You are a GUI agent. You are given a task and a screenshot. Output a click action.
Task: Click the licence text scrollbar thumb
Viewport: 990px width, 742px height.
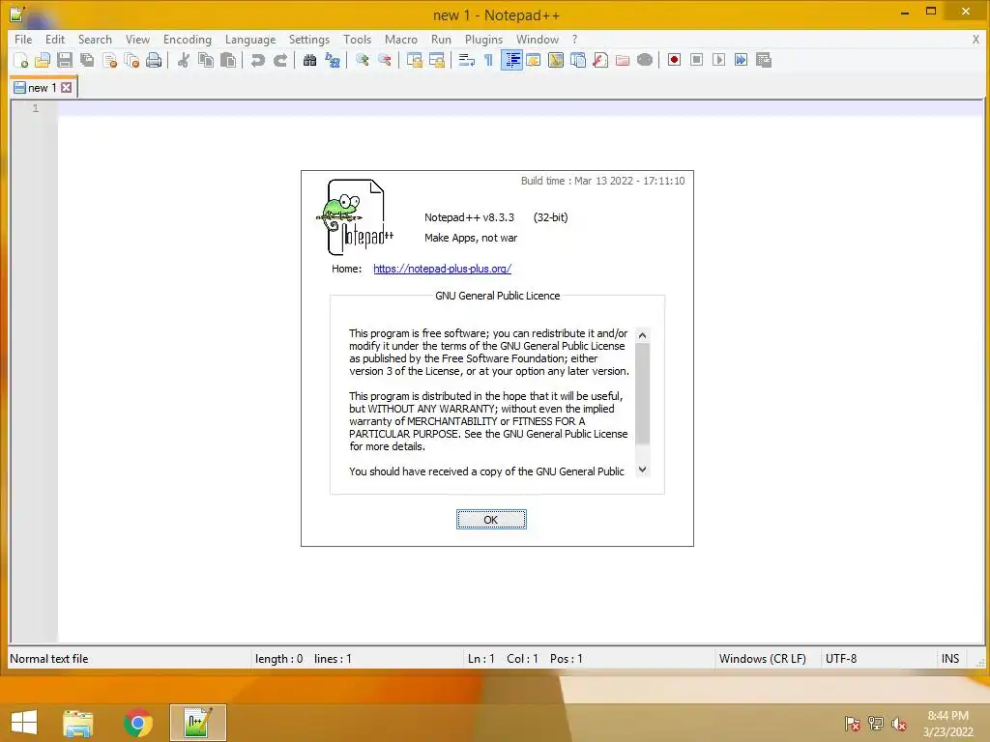[x=642, y=393]
